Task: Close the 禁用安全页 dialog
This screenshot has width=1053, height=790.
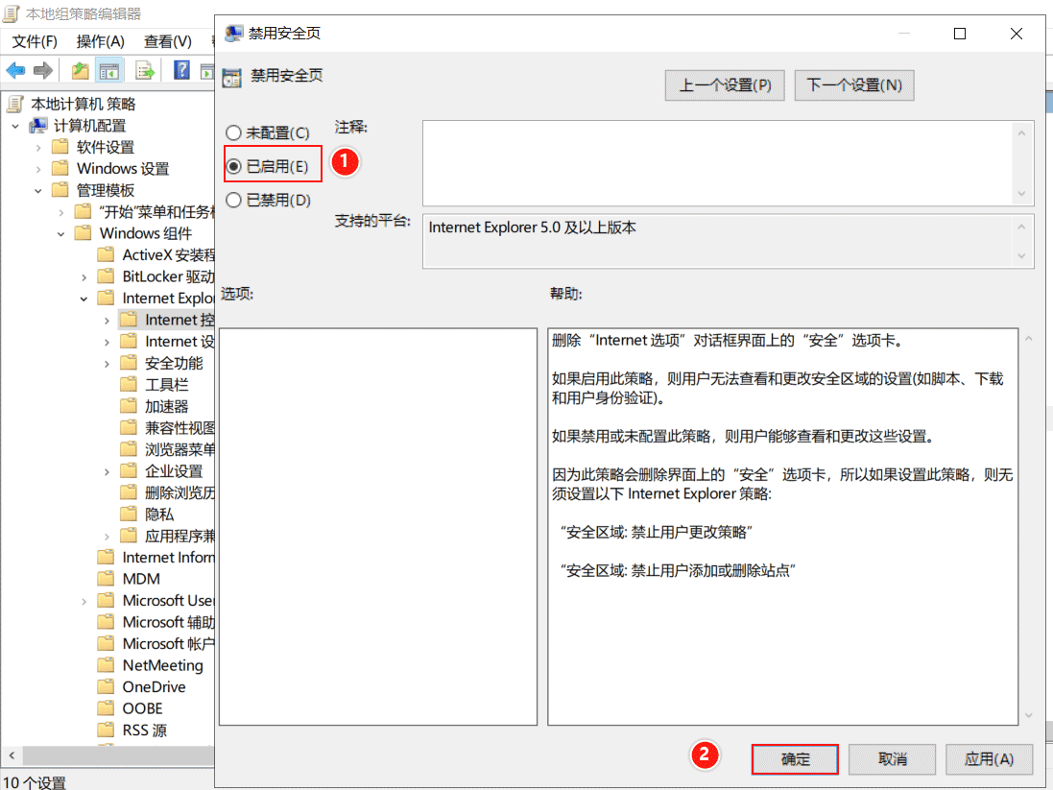Action: click(1017, 34)
